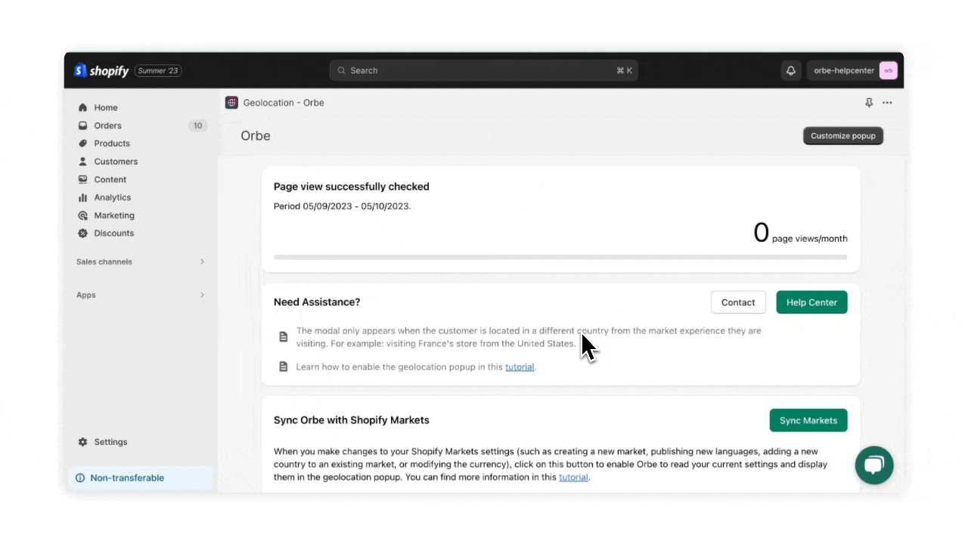
Task: Open Settings via the gear icon
Action: (83, 442)
